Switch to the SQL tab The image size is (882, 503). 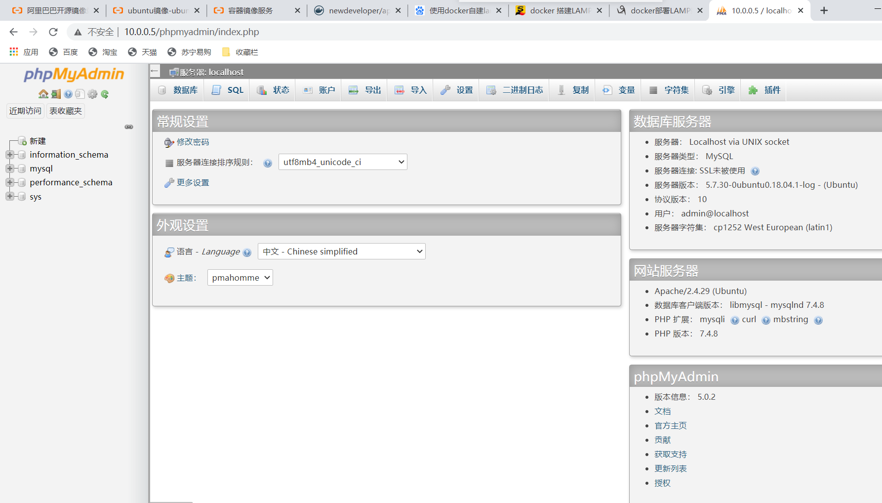coord(227,90)
